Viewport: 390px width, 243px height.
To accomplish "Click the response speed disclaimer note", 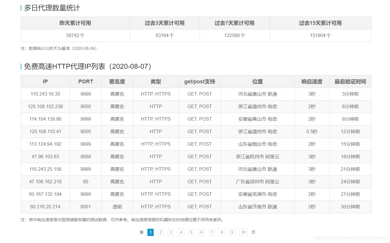I will coord(122,220).
